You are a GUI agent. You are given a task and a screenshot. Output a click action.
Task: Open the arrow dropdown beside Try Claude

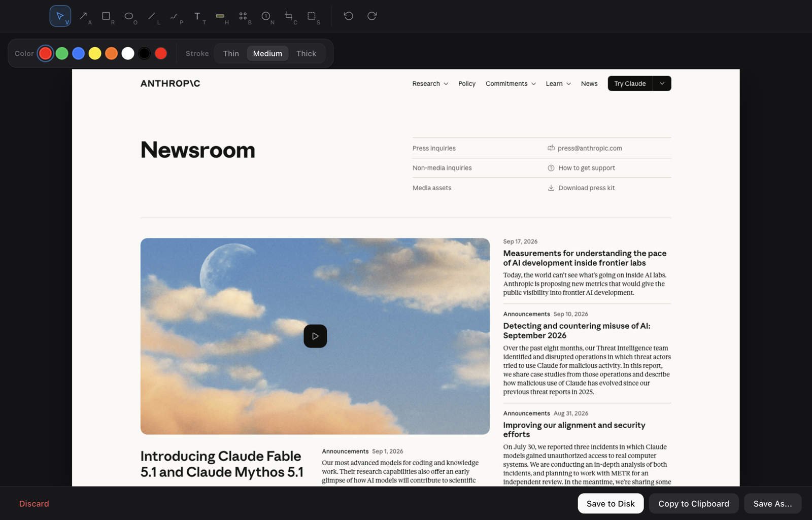click(662, 84)
